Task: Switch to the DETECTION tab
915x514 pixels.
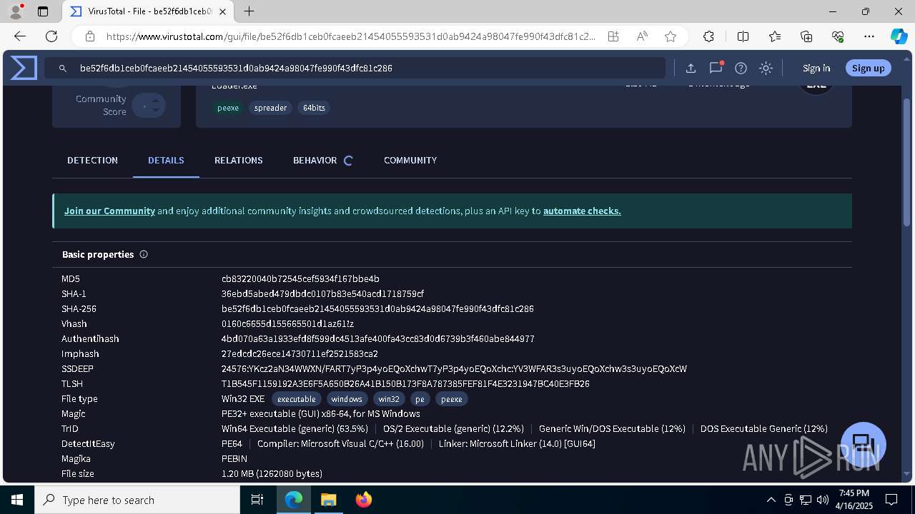Action: click(x=92, y=160)
